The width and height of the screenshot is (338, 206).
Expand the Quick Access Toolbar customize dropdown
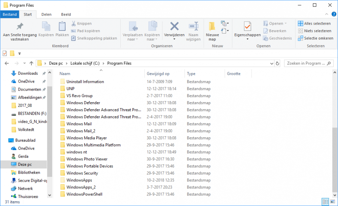coord(20,53)
